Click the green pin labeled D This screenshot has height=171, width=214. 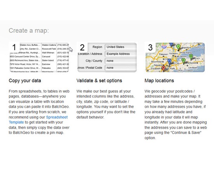[191, 57]
